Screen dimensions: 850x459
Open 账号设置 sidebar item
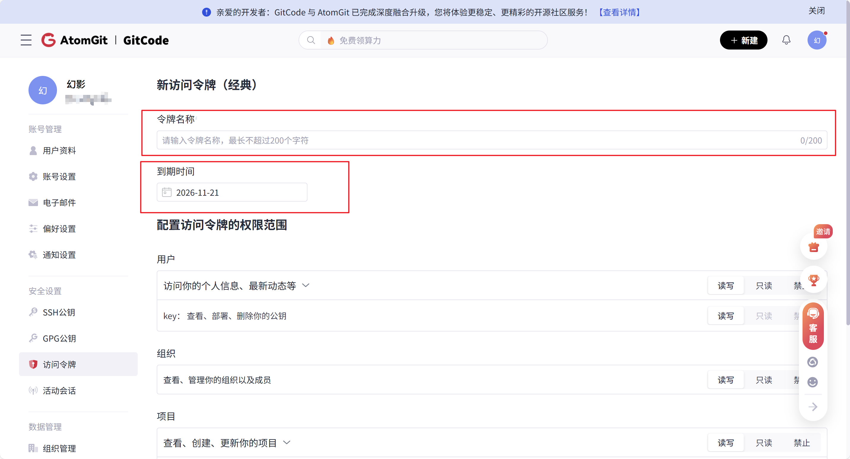[x=59, y=177]
